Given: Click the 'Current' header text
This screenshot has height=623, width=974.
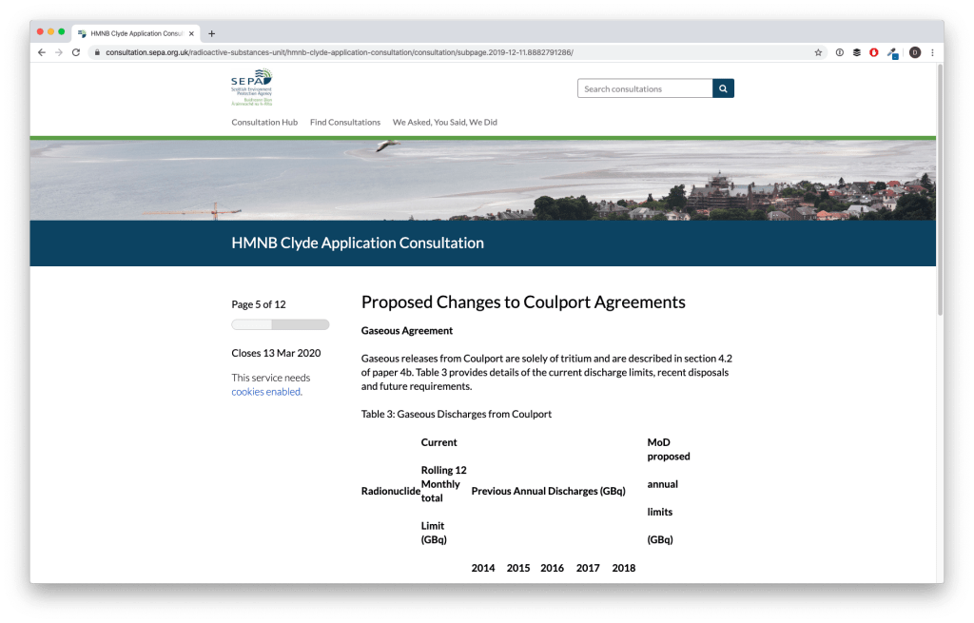Looking at the screenshot, I should click(x=438, y=443).
